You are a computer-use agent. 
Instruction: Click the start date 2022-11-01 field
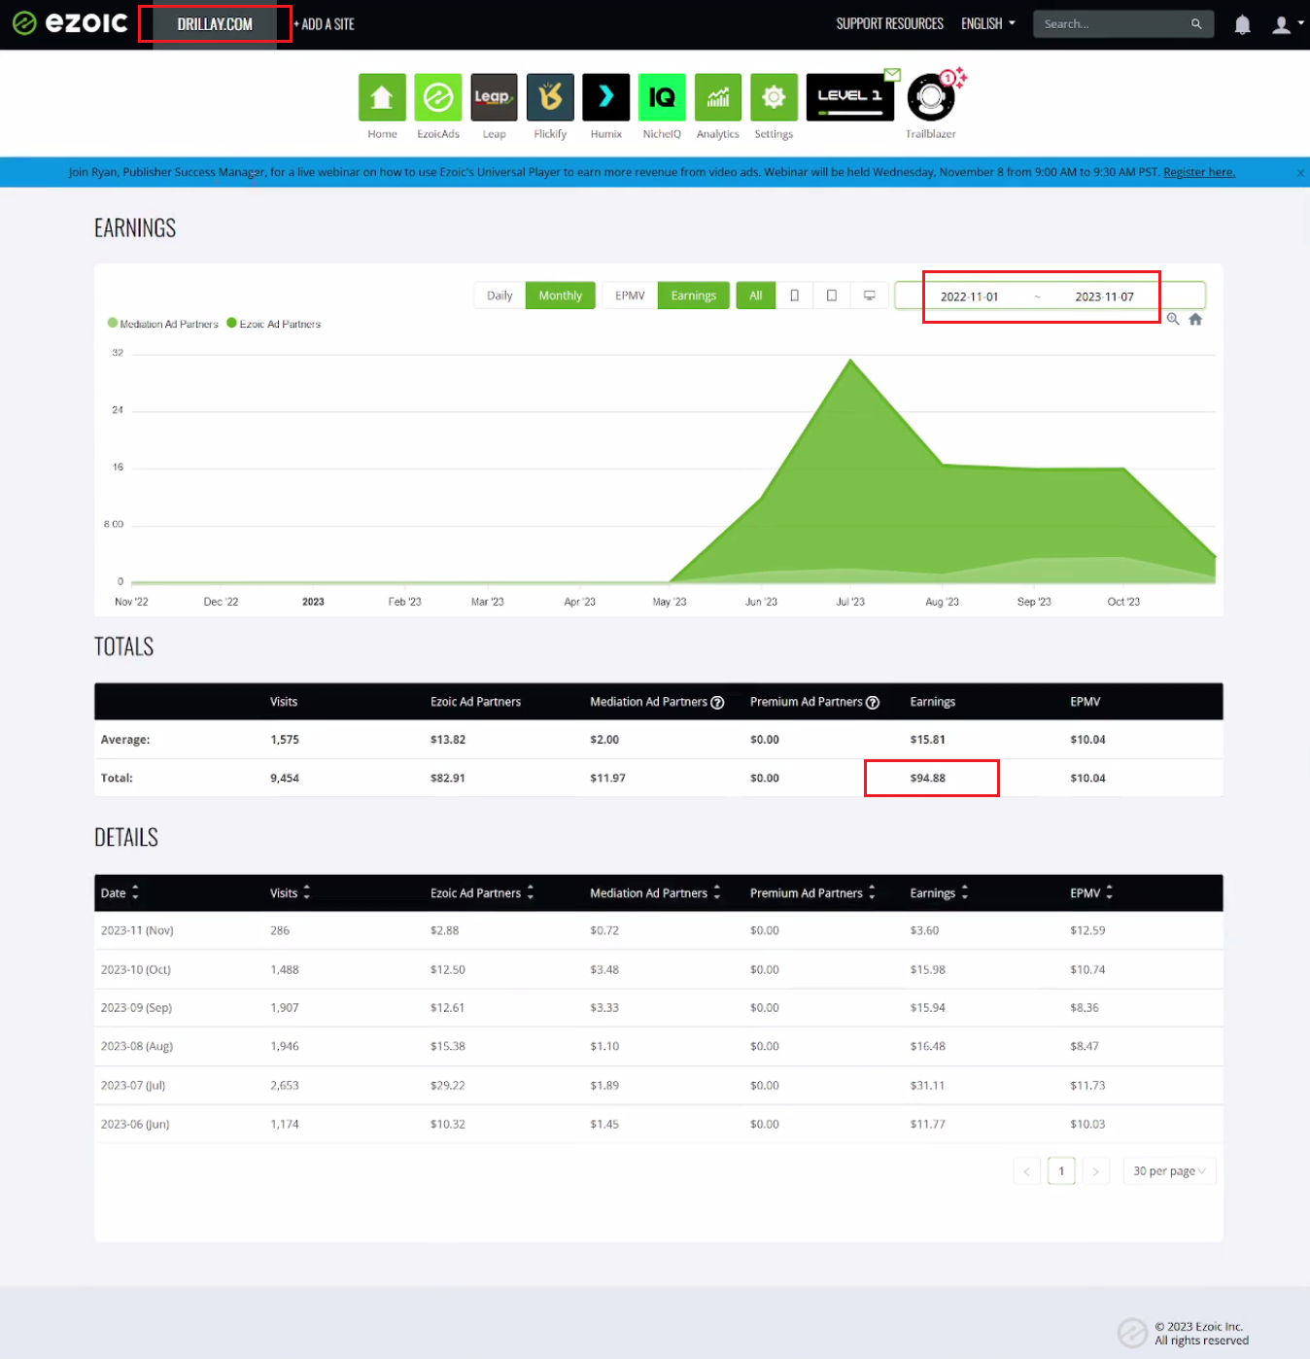969,296
